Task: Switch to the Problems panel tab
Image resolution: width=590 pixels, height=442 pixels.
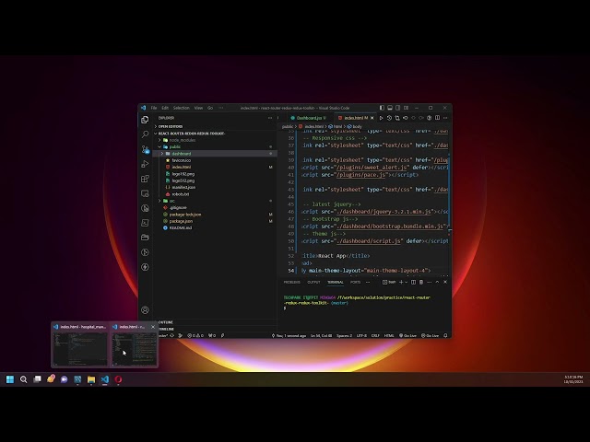Action: point(292,282)
